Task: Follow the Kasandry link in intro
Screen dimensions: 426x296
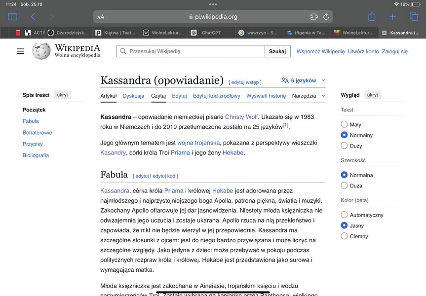Action: click(x=113, y=152)
